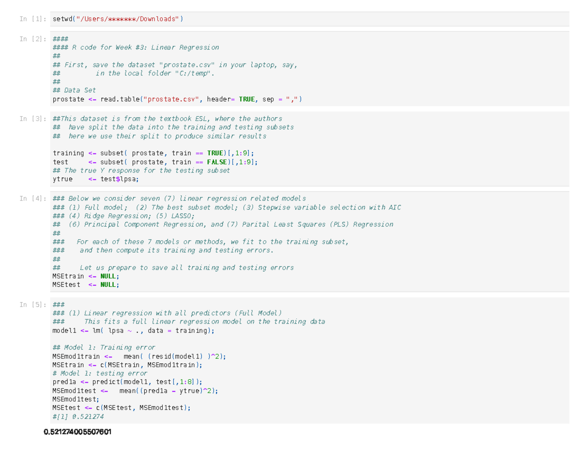The height and width of the screenshot is (449, 581).
Task: Click the 'In [3]:' prompt label
Action: point(33,119)
